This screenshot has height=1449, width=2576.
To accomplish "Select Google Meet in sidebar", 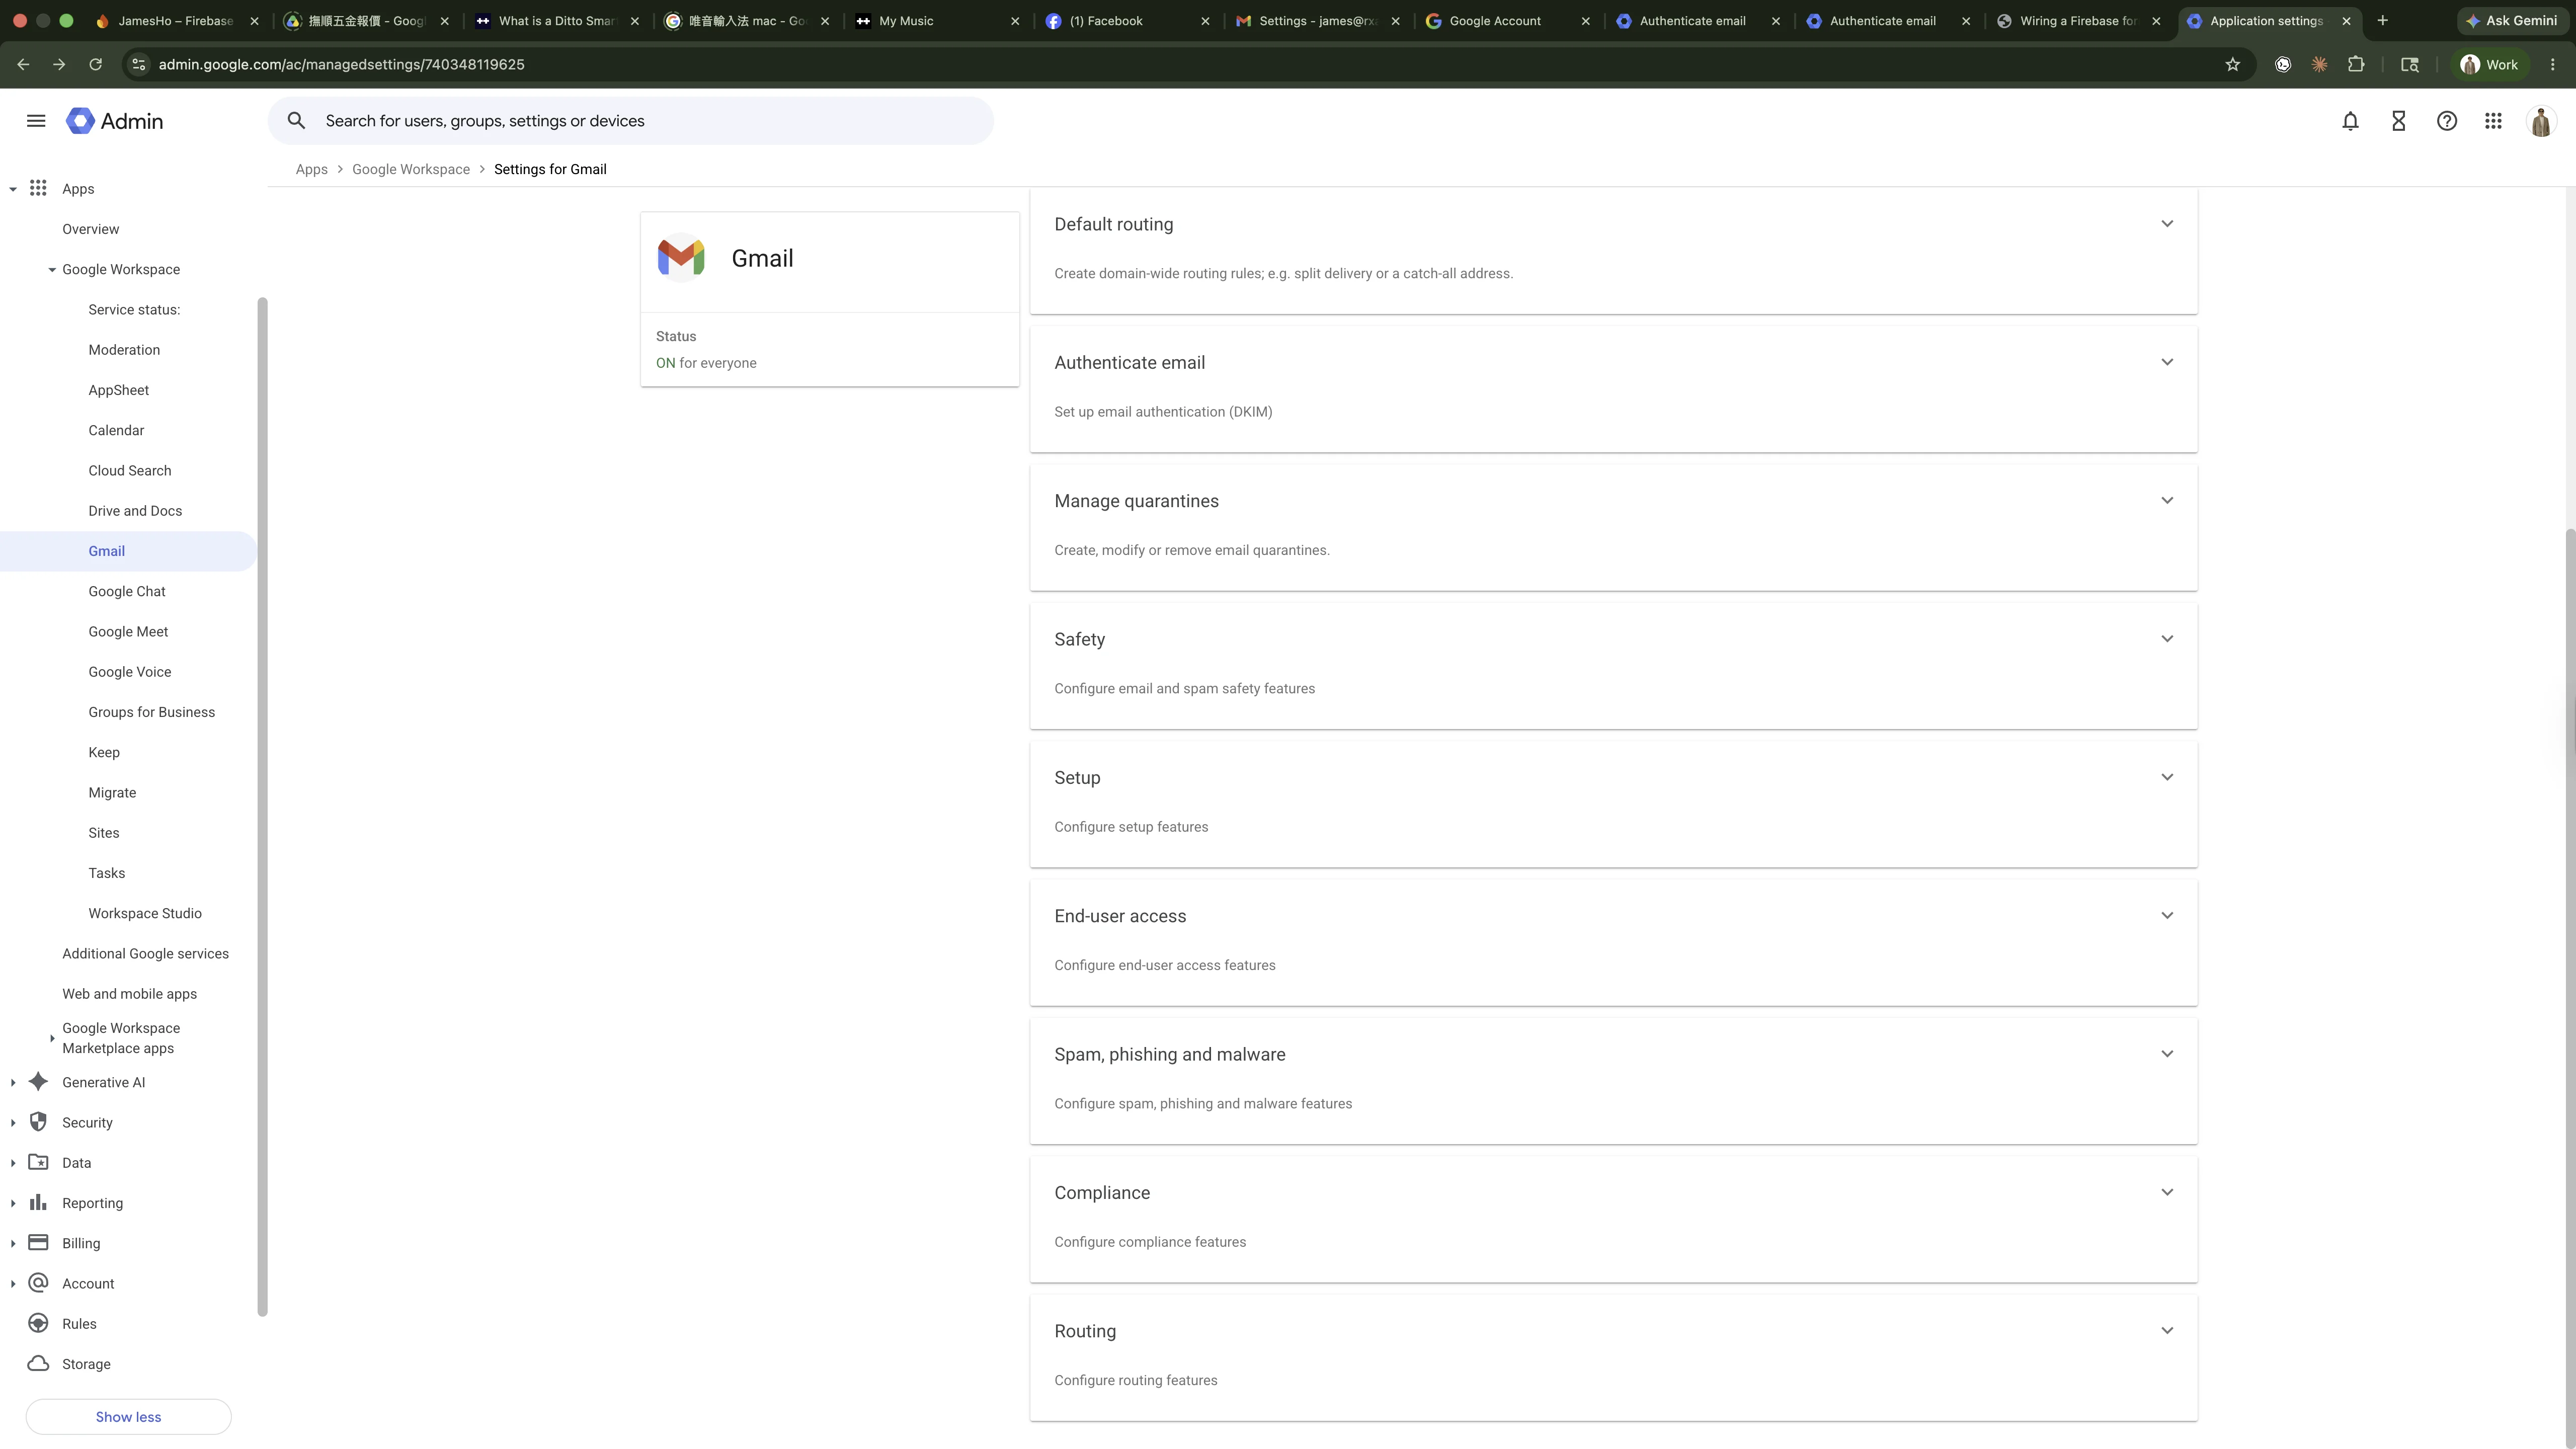I will tap(128, 631).
